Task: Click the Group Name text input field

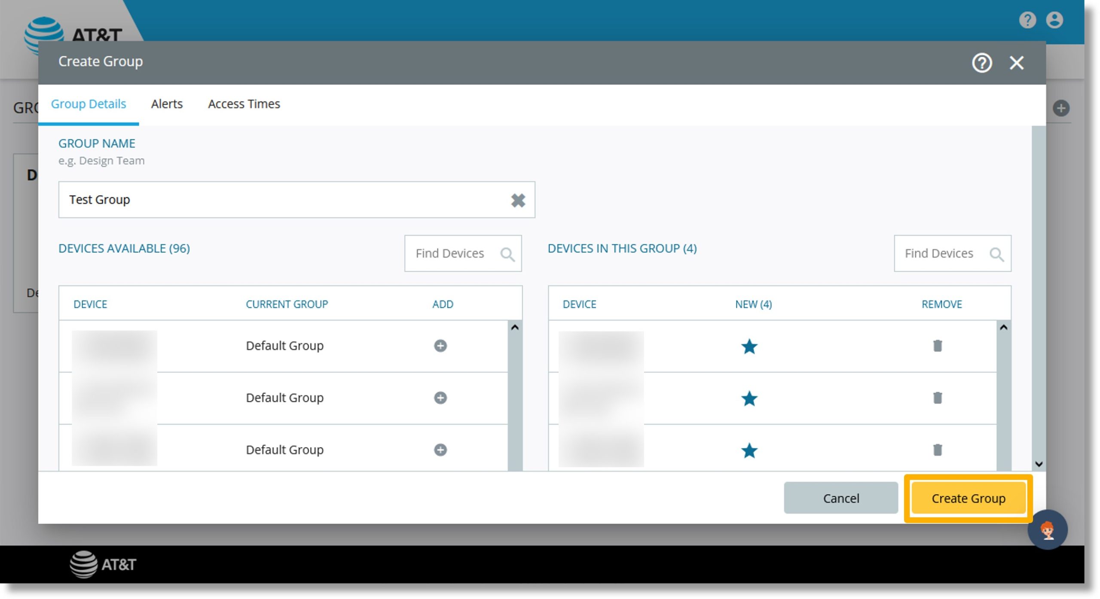Action: 293,199
